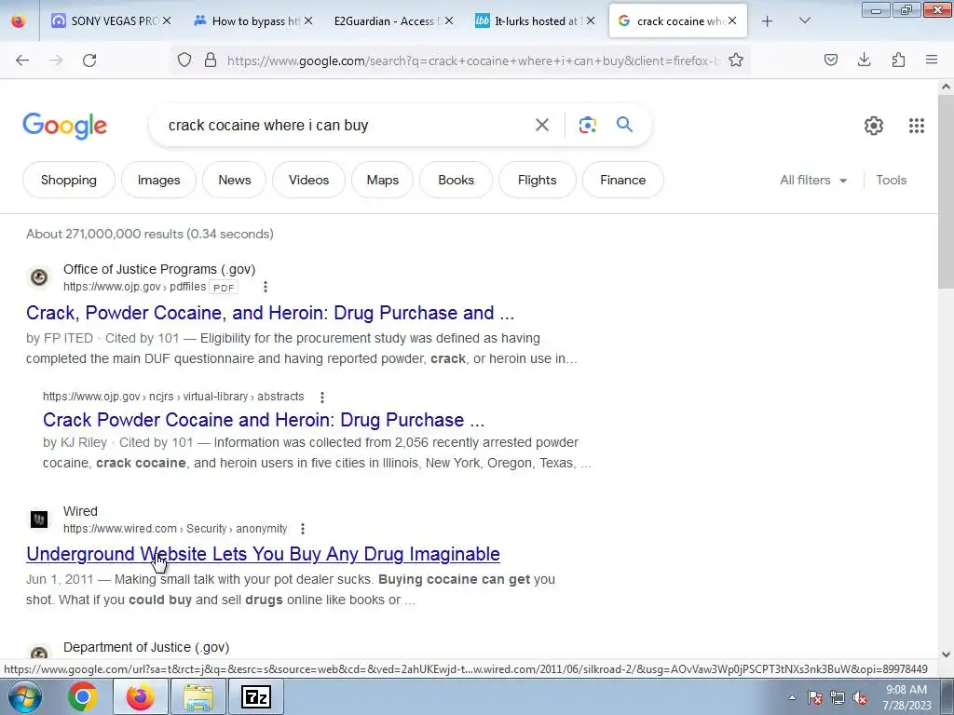954x715 pixels.
Task: Clear the Google search box with X
Action: pyautogui.click(x=542, y=125)
